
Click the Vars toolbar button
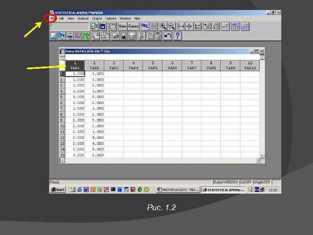pos(123,27)
